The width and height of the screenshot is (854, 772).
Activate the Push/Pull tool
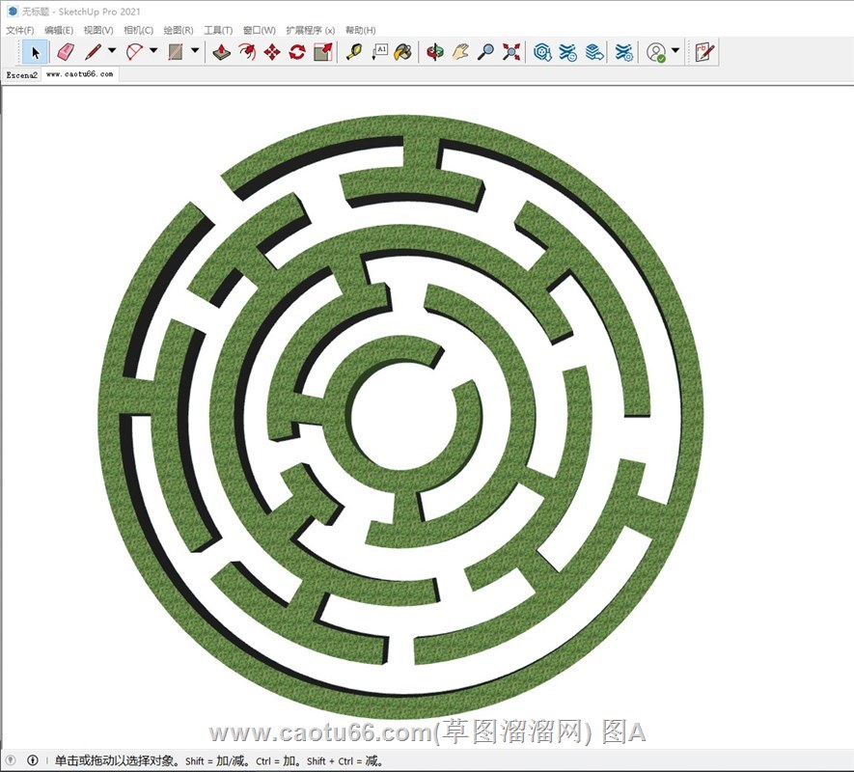[221, 51]
